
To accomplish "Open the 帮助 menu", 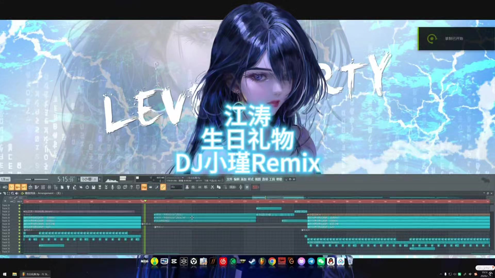I will 279,179.
